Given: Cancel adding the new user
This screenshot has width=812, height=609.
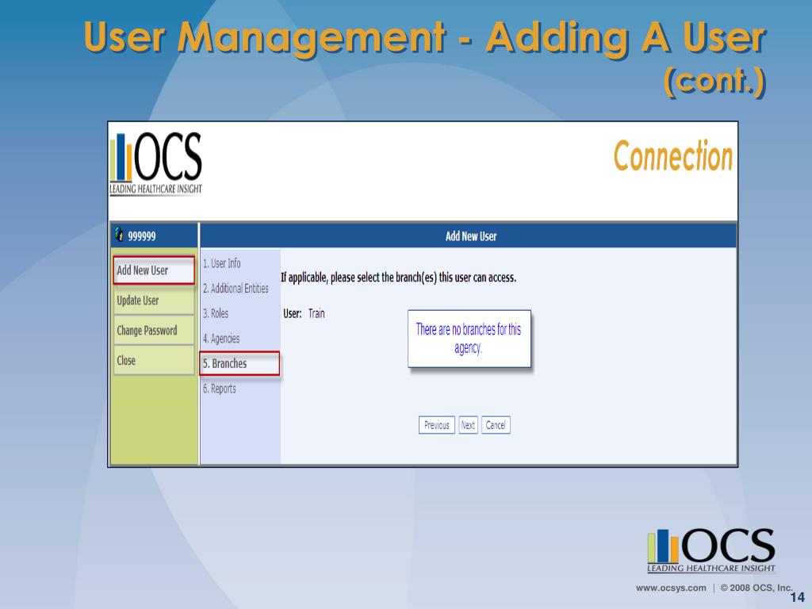Looking at the screenshot, I should [496, 425].
